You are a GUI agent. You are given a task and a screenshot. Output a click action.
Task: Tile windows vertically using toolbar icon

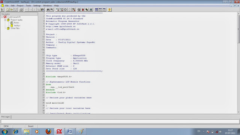pyautogui.click(x=100, y=10)
